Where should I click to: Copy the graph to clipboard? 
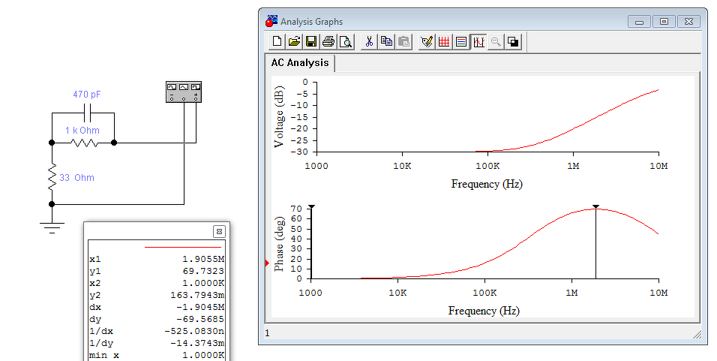coord(386,41)
